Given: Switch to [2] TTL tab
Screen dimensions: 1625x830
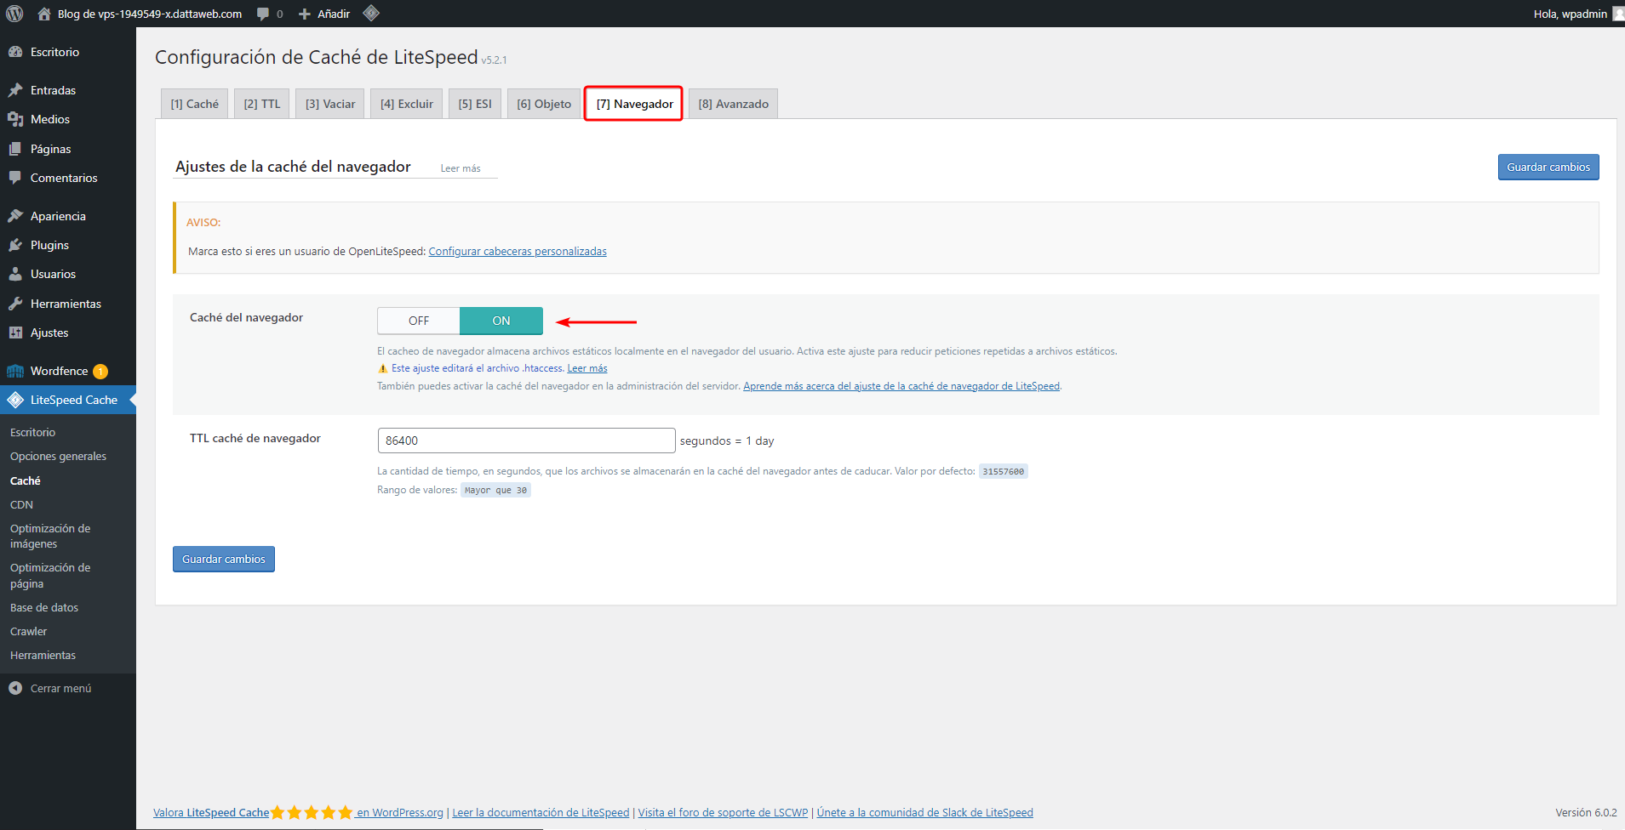Looking at the screenshot, I should click(262, 104).
